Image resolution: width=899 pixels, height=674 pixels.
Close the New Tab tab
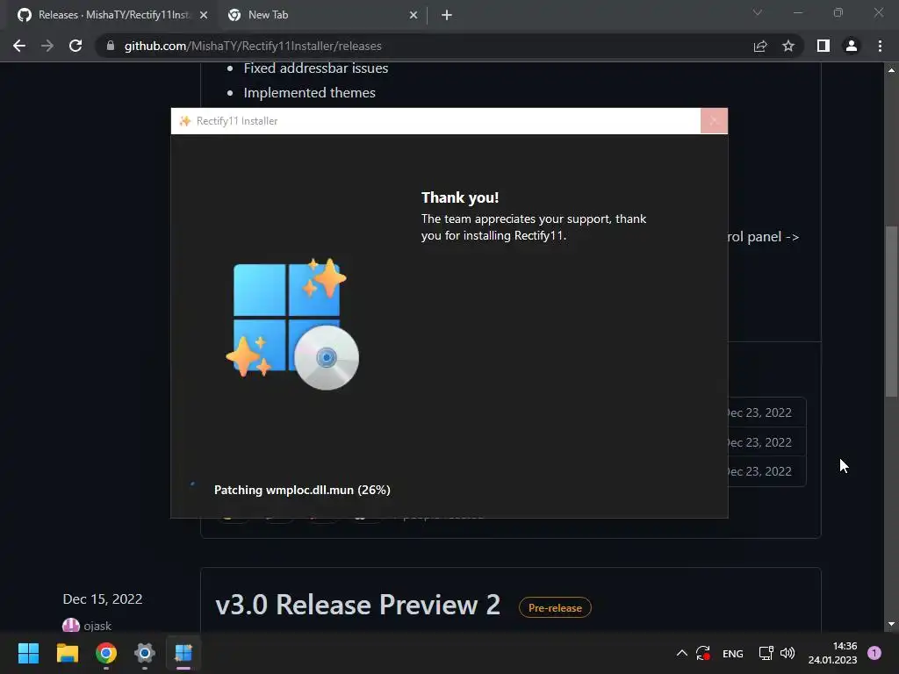point(414,15)
